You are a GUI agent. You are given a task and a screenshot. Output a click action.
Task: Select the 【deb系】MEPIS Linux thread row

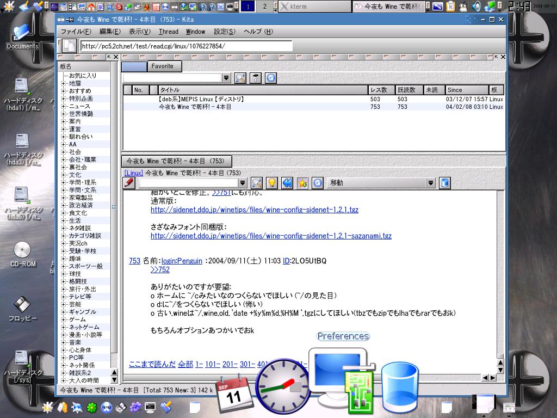pos(314,99)
